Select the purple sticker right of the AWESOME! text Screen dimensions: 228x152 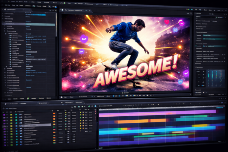coord(186,73)
